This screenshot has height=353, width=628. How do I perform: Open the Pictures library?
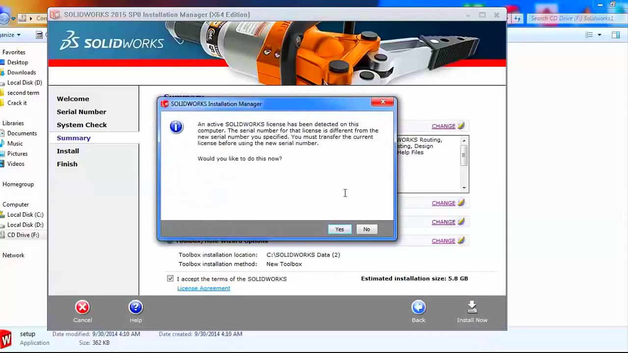(x=17, y=154)
